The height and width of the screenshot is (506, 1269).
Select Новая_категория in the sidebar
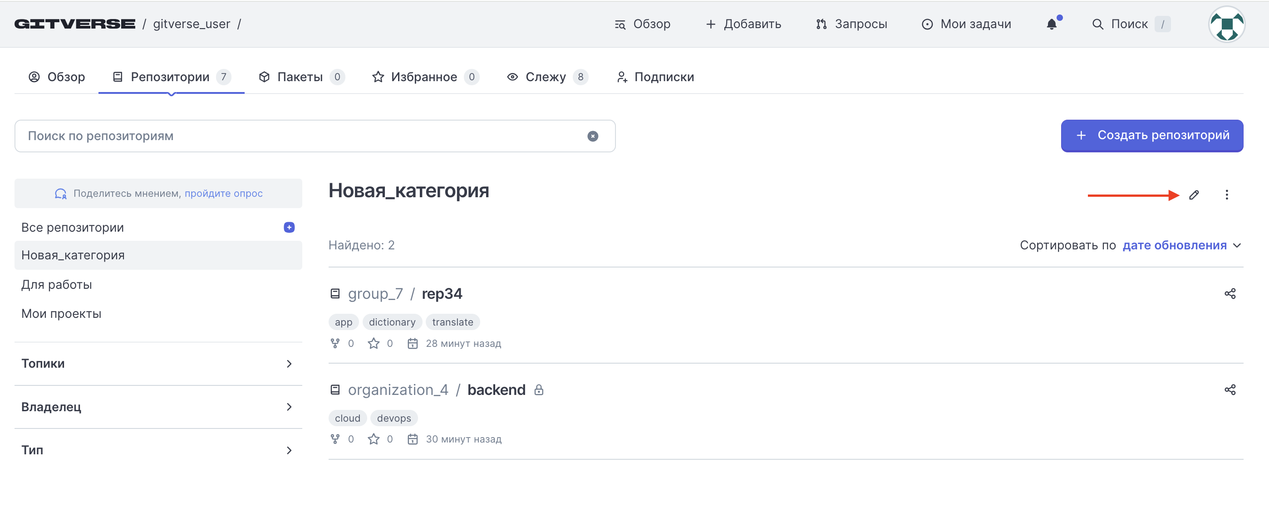(158, 255)
